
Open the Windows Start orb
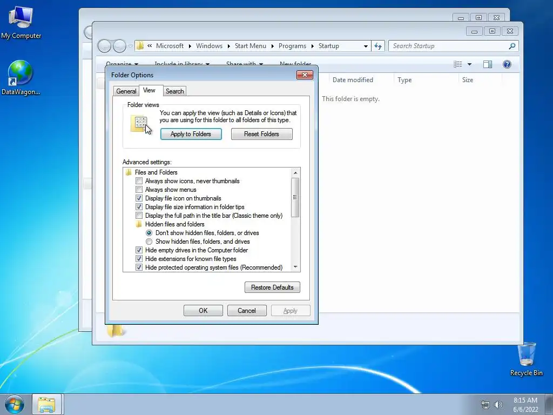(x=14, y=404)
